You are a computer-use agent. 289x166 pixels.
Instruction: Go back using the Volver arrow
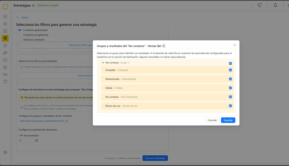18,18
